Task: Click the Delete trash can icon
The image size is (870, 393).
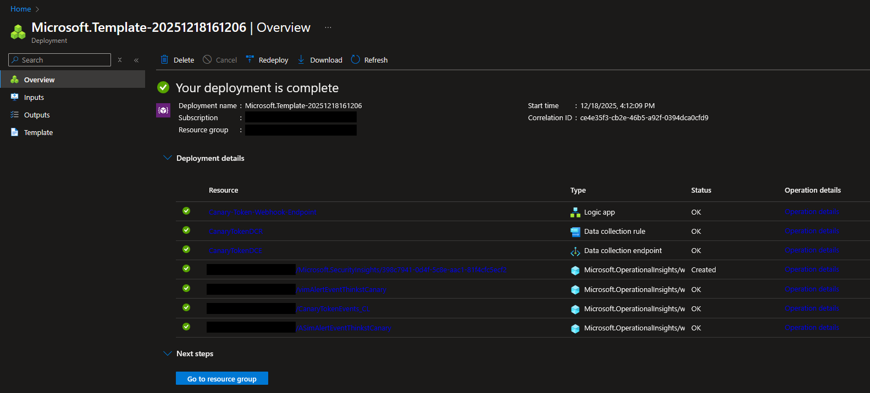Action: pos(164,59)
